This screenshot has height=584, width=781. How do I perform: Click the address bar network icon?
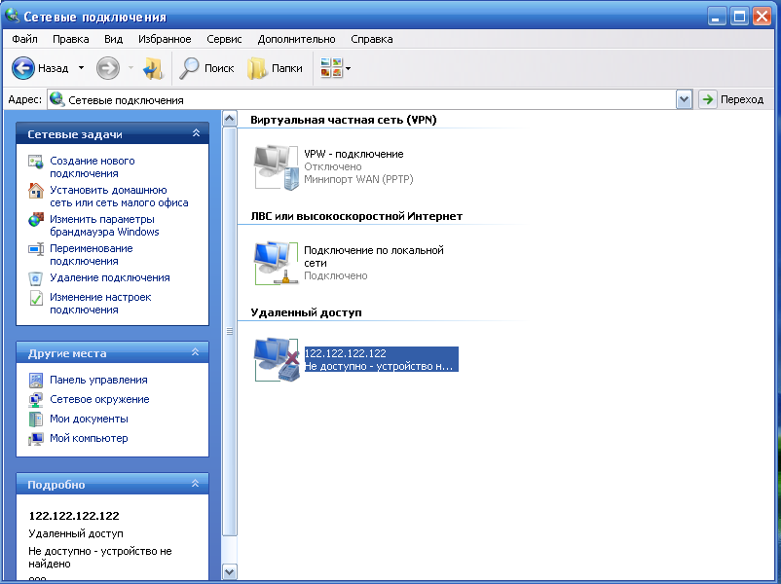(57, 99)
